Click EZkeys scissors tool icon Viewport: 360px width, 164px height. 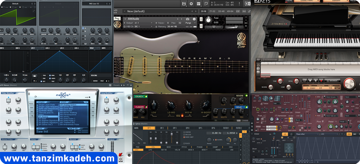258,69
